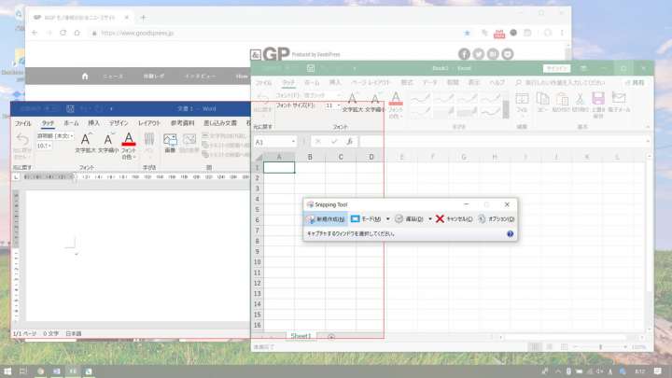Image resolution: width=672 pixels, height=378 pixels.
Task: Click 共有 button in Excel
Action: click(635, 83)
